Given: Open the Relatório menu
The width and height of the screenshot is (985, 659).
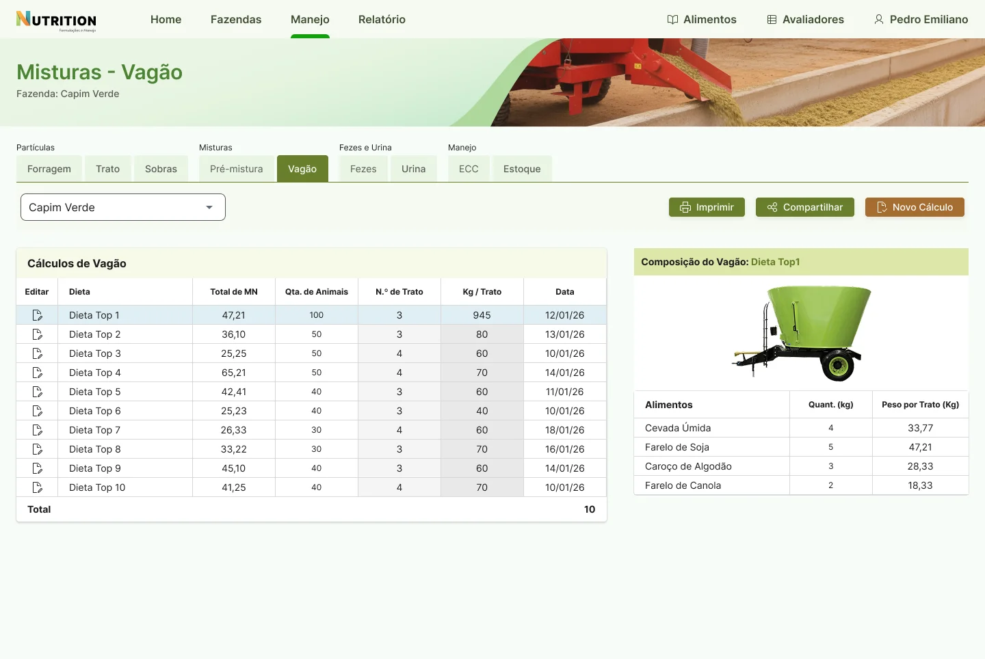Looking at the screenshot, I should 382,19.
